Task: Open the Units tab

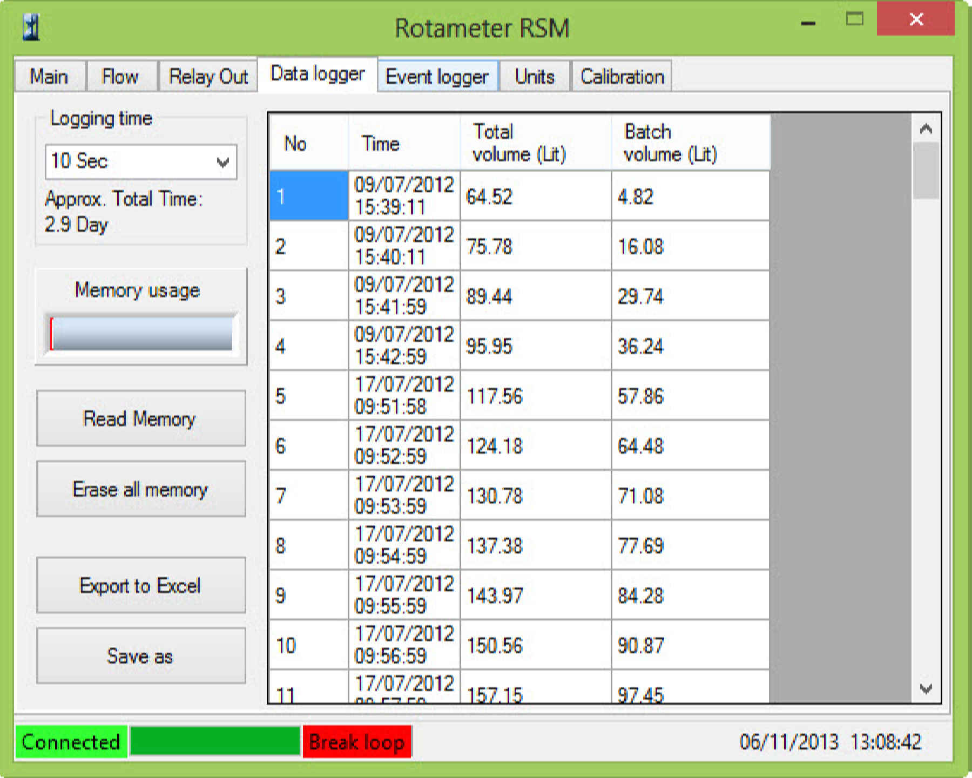Action: (534, 77)
